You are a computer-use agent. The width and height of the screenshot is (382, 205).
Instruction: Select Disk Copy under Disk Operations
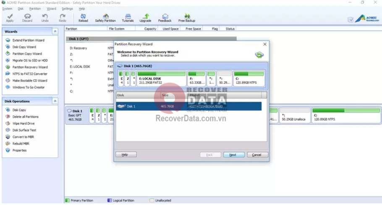pyautogui.click(x=19, y=110)
